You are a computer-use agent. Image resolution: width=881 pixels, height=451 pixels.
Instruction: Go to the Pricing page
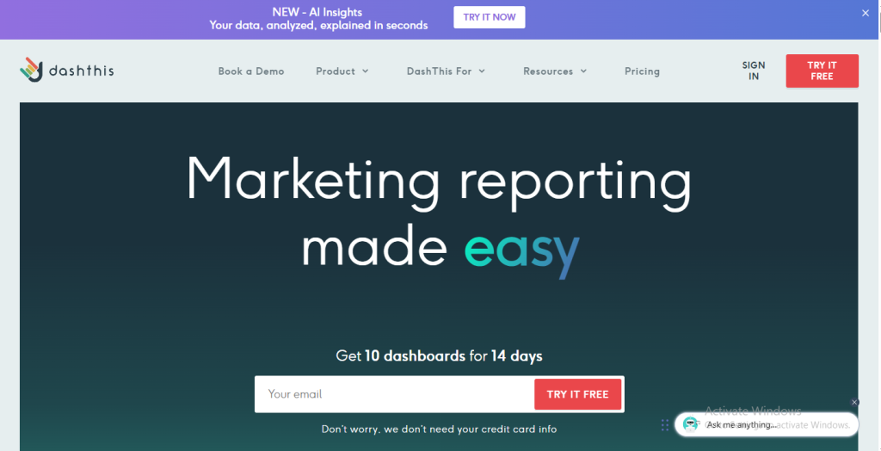pos(642,71)
